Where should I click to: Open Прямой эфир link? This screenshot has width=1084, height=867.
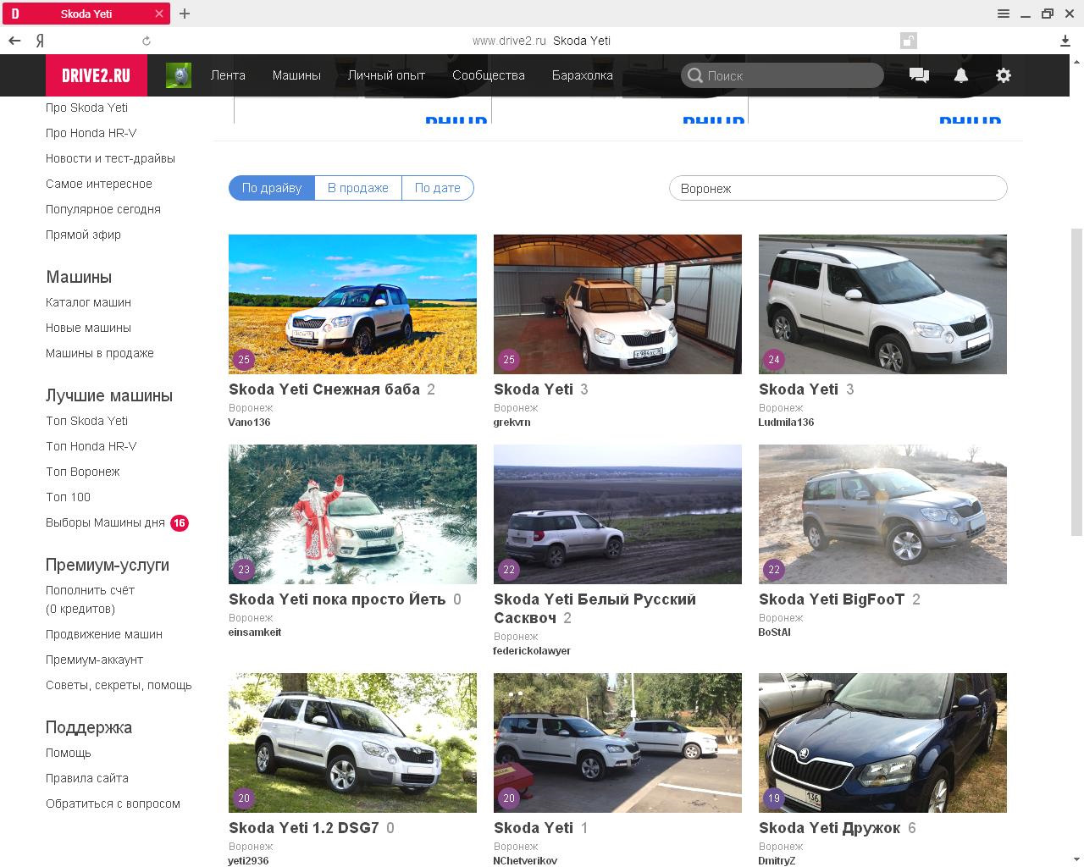pos(83,235)
